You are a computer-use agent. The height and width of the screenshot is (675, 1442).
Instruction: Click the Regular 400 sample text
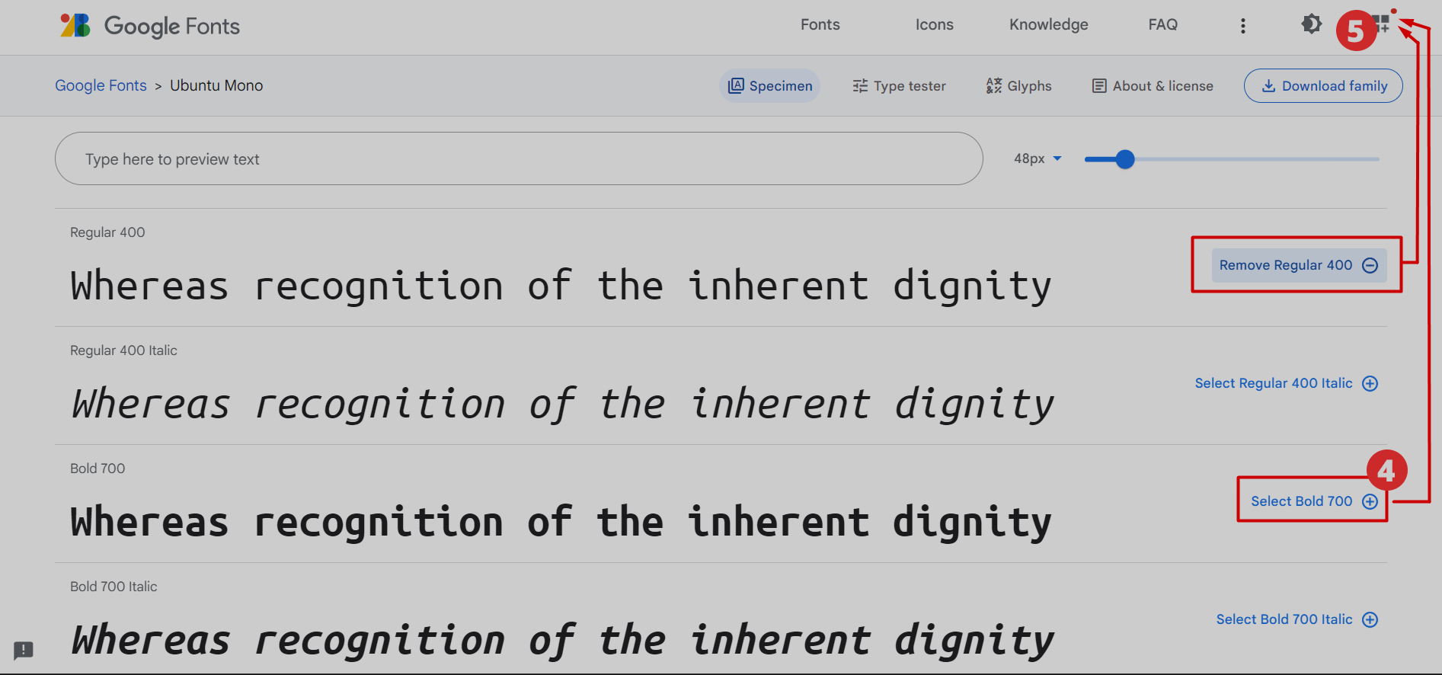[x=561, y=286]
